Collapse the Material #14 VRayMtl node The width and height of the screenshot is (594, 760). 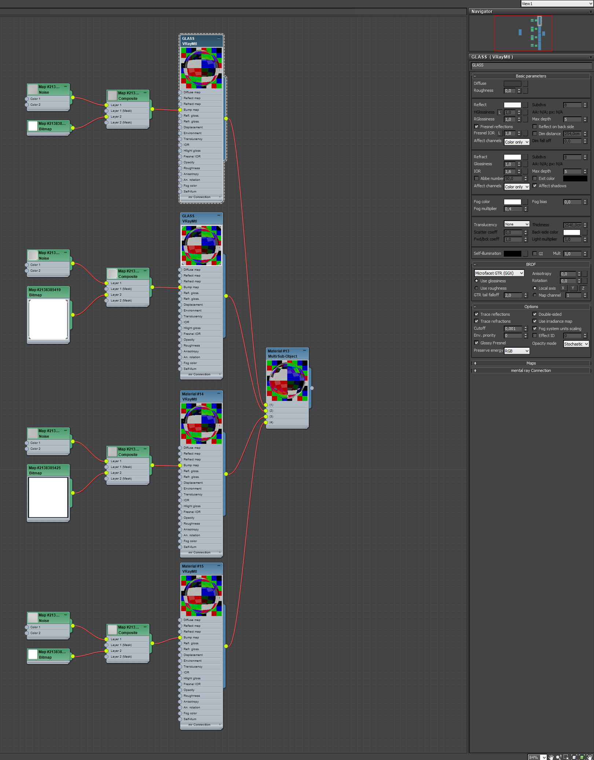click(x=219, y=394)
